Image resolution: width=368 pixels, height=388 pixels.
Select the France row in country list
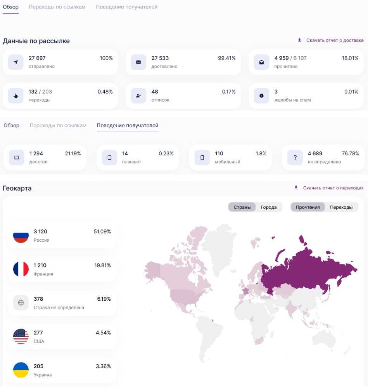pyautogui.click(x=62, y=269)
